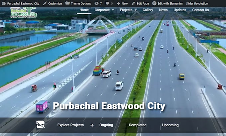Open the Projects nav item
This screenshot has height=136, width=226.
(x=126, y=10)
